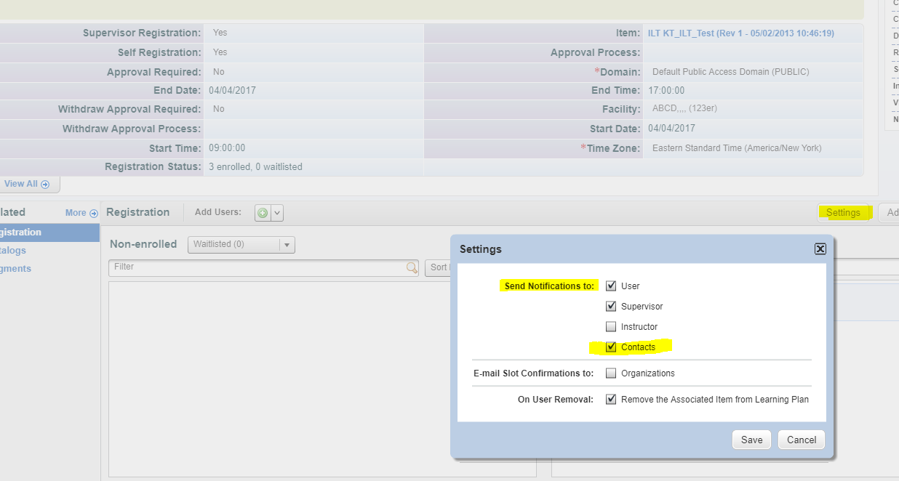Viewport: 899px width, 481px height.
Task: Save the notification settings
Action: coord(751,440)
